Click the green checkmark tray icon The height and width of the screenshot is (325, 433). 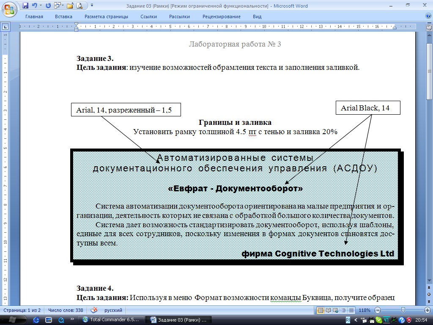tap(379, 320)
